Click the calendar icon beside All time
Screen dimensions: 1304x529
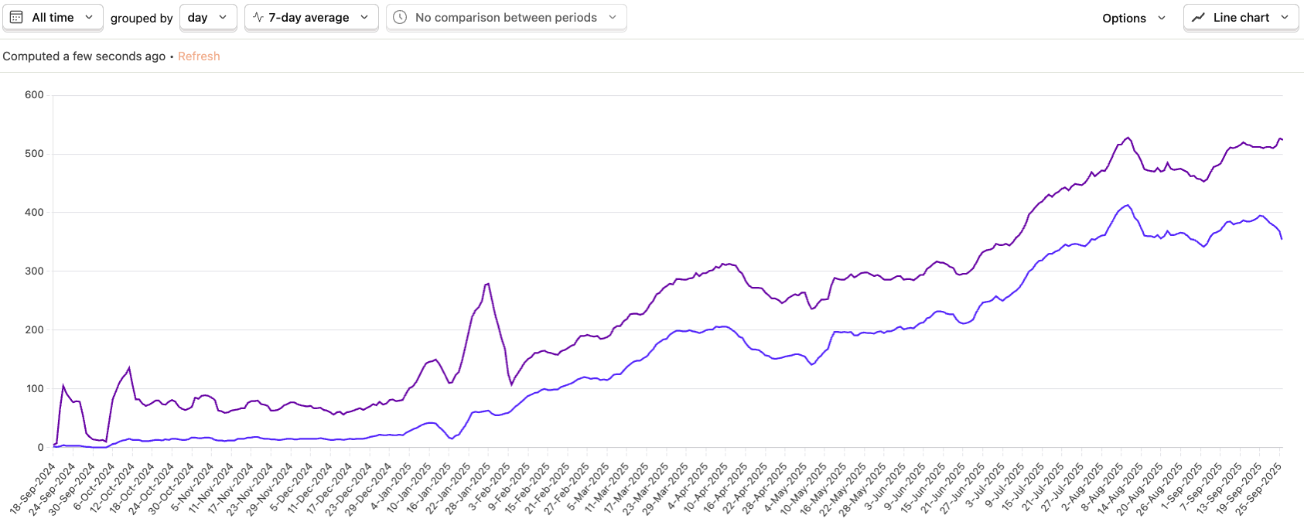16,17
